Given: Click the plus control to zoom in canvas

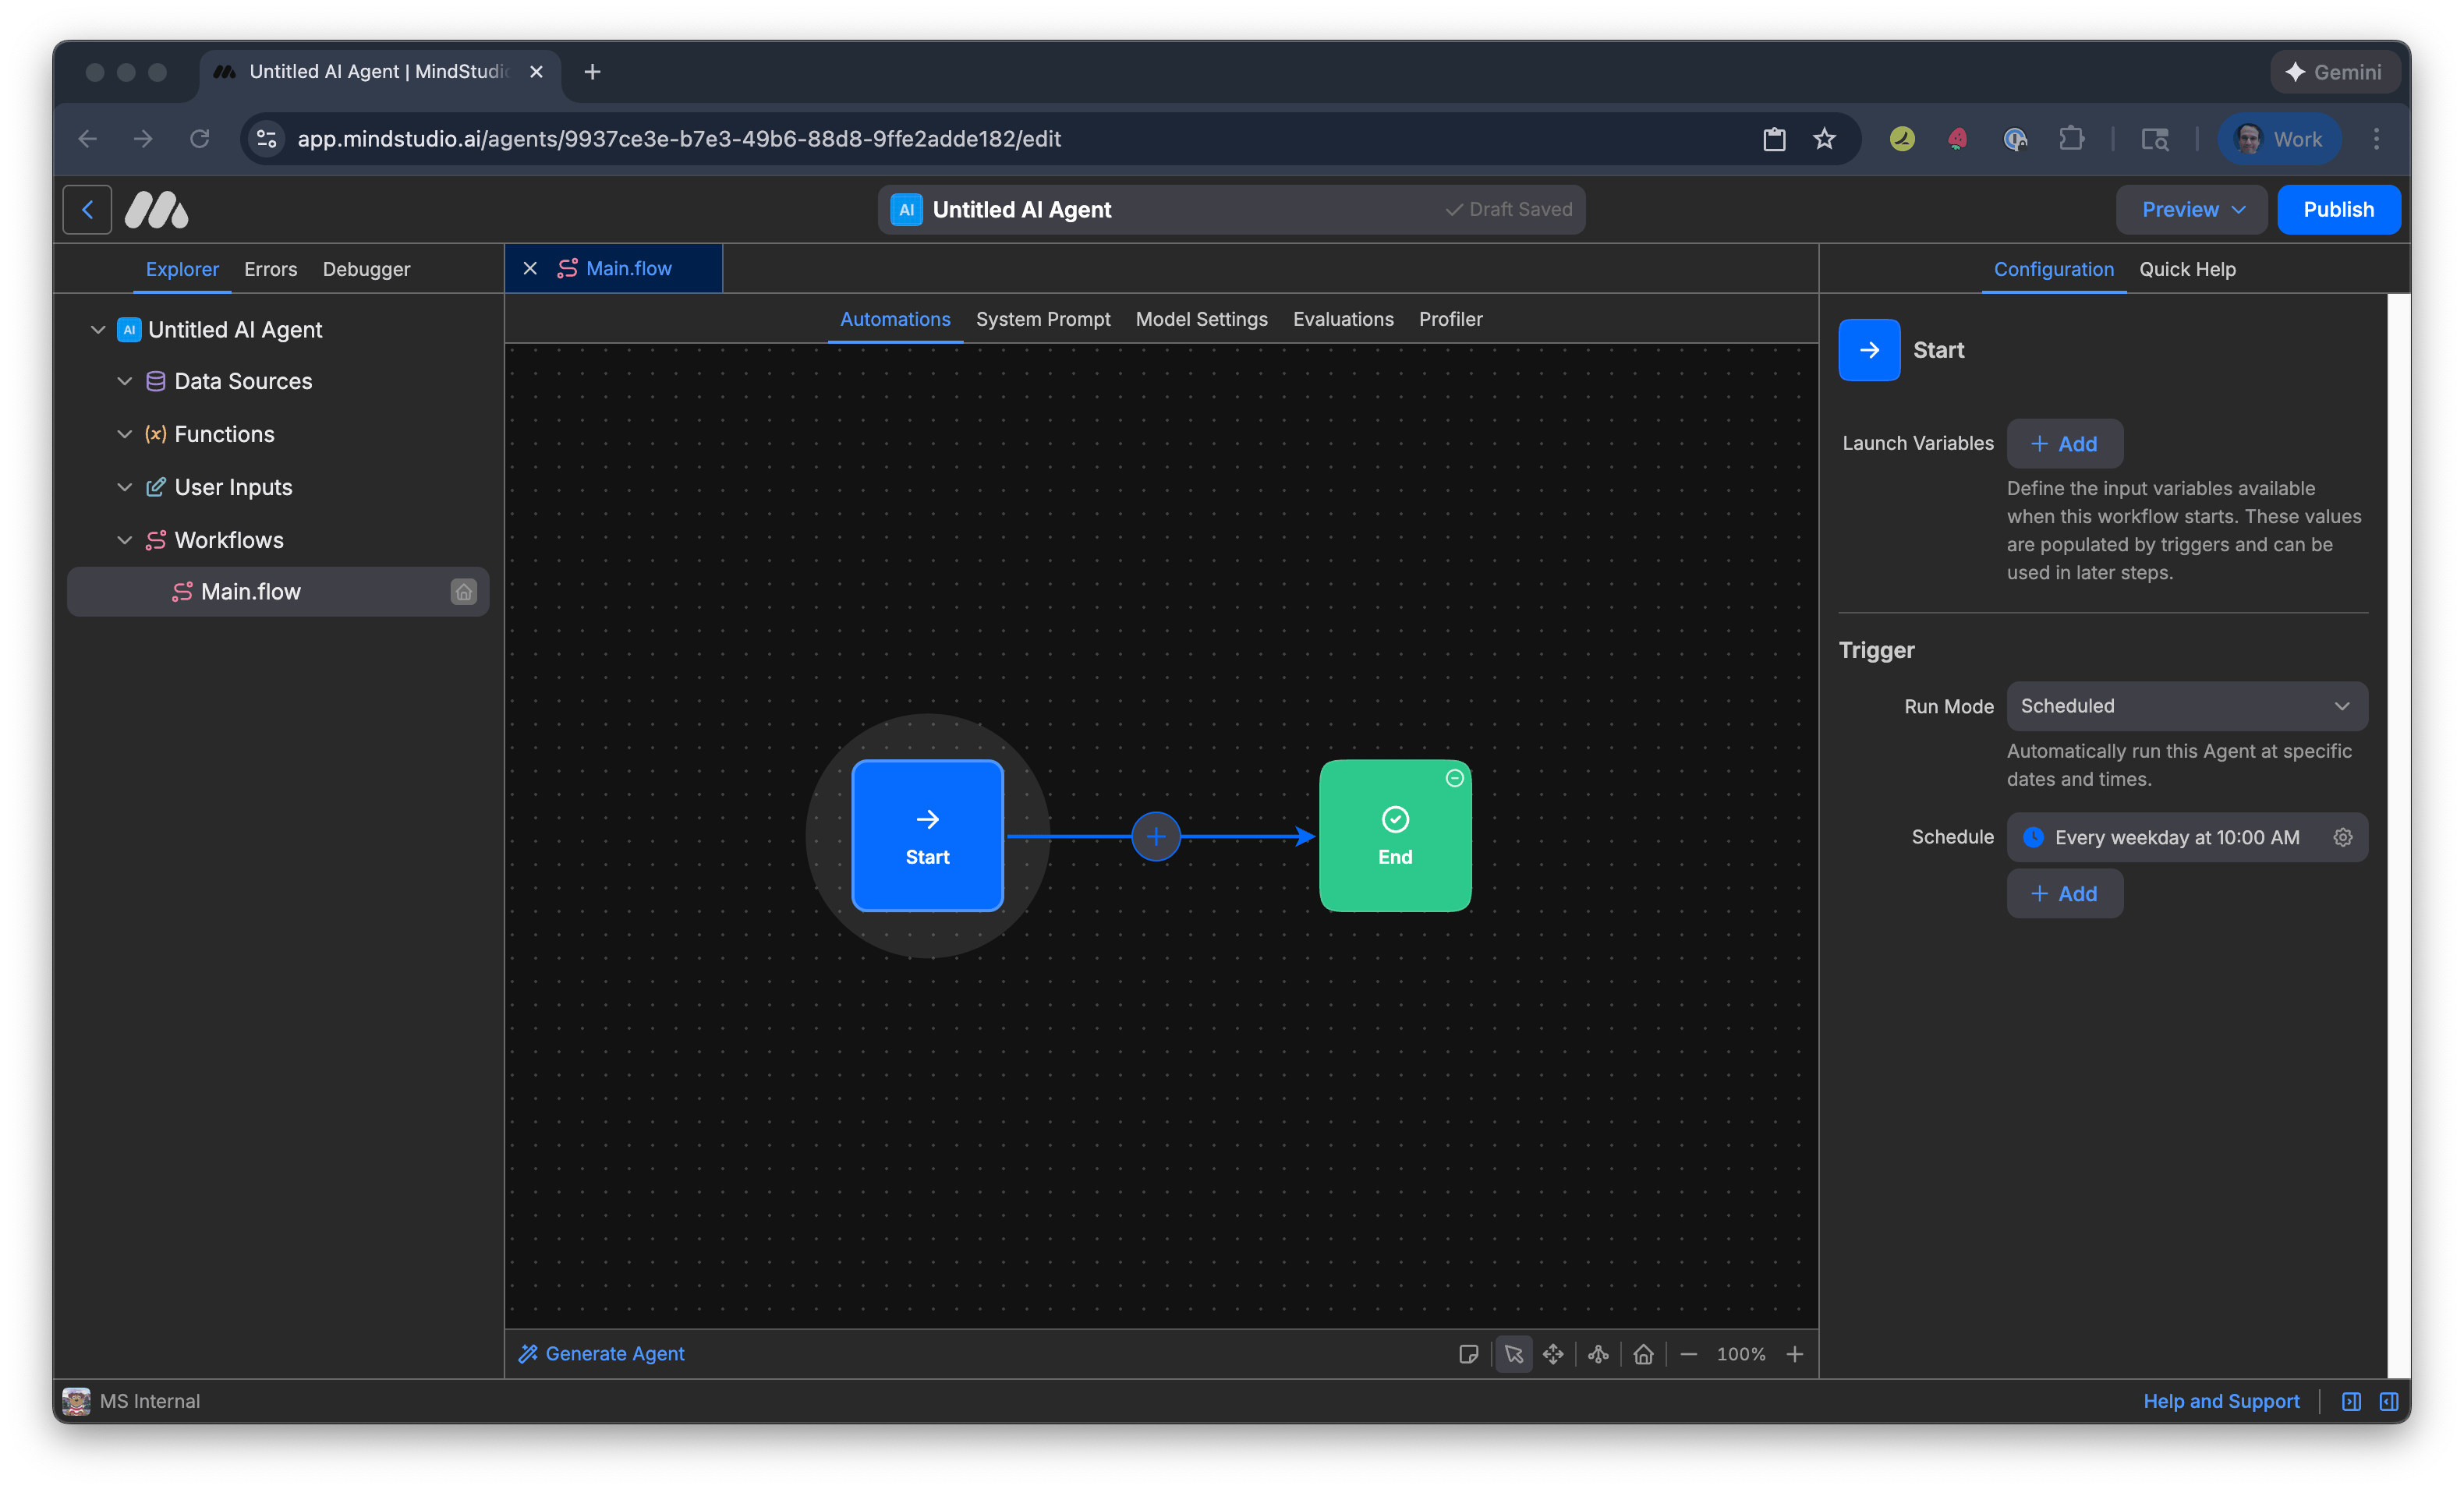Looking at the screenshot, I should tap(1795, 1355).
